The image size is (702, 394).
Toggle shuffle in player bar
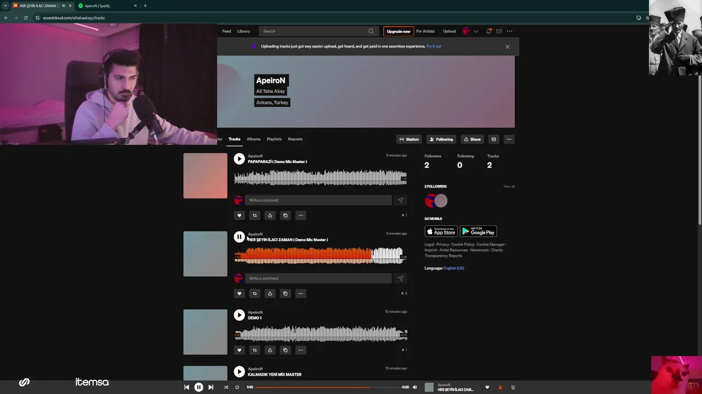pyautogui.click(x=226, y=387)
